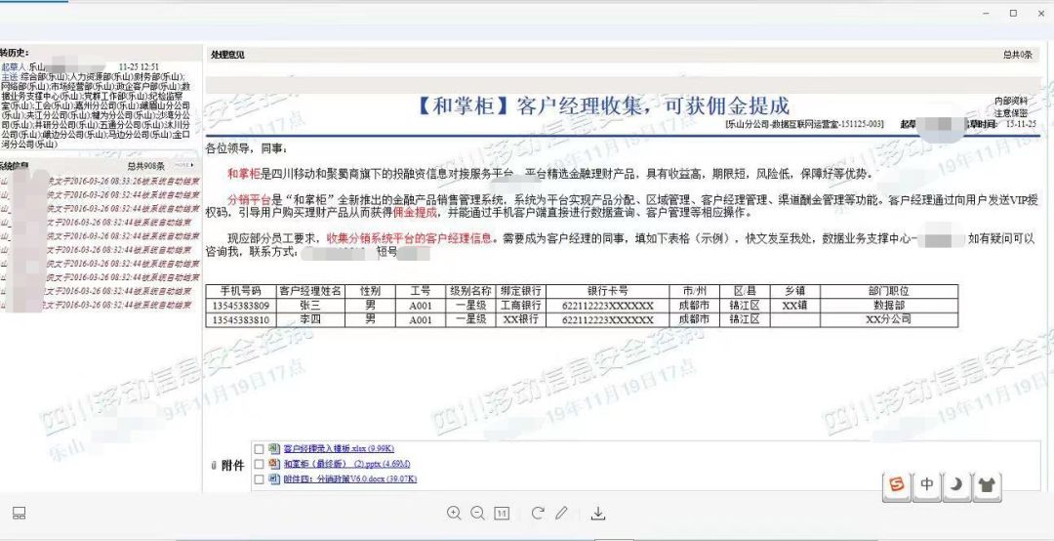Click the 绑定银行 column header
The image size is (1054, 541).
point(521,291)
